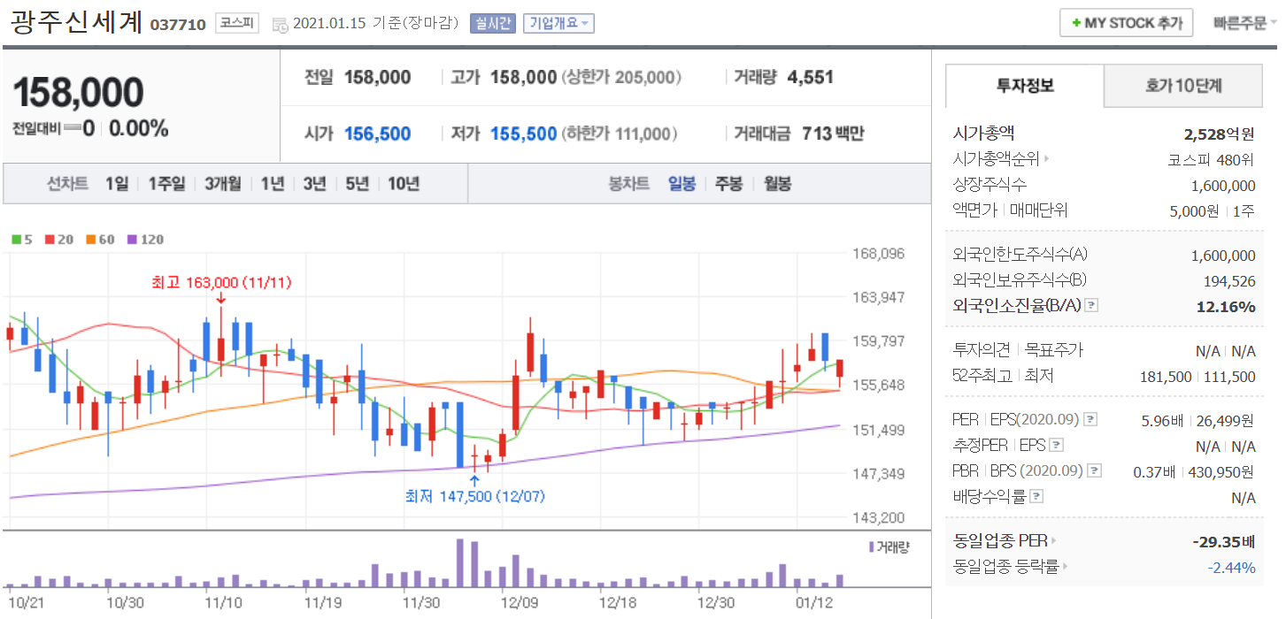Open the 기업개요 dropdown
The width and height of the screenshot is (1286, 619).
(558, 23)
